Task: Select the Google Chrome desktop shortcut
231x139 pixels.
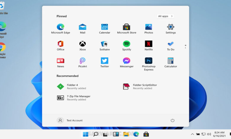Action: (2, 50)
